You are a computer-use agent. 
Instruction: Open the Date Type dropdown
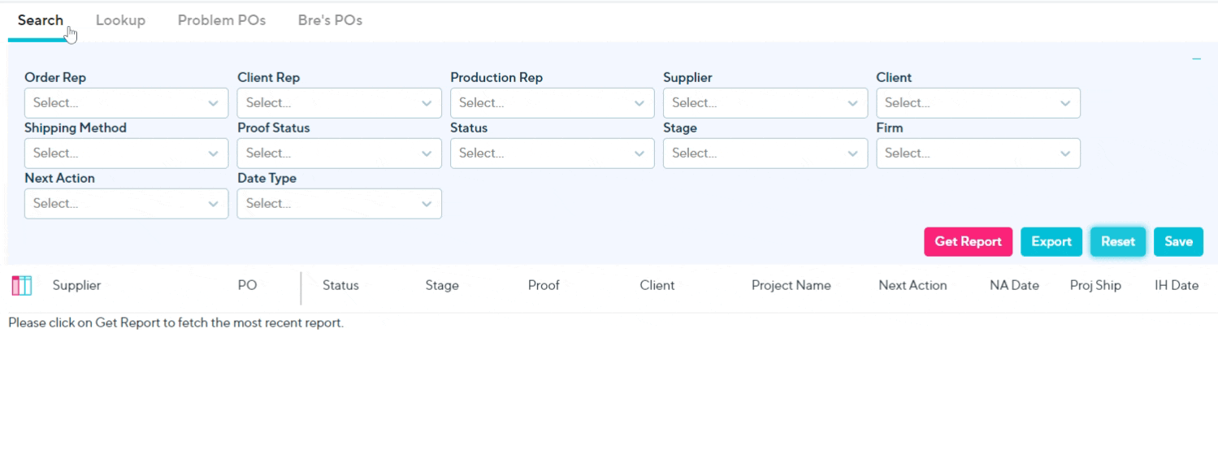click(339, 203)
